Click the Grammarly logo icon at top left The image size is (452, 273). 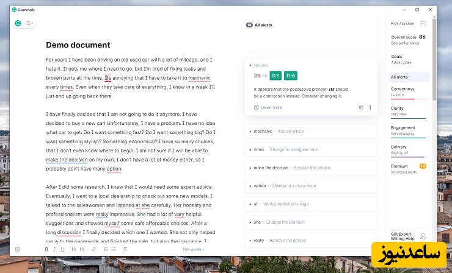click(18, 23)
